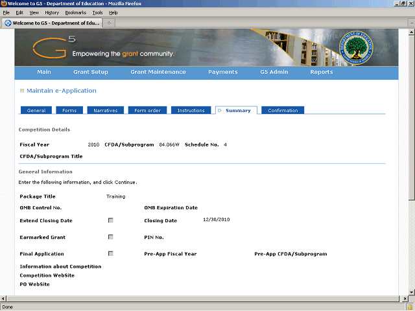Open Grant Setup navigation item

[x=91, y=72]
